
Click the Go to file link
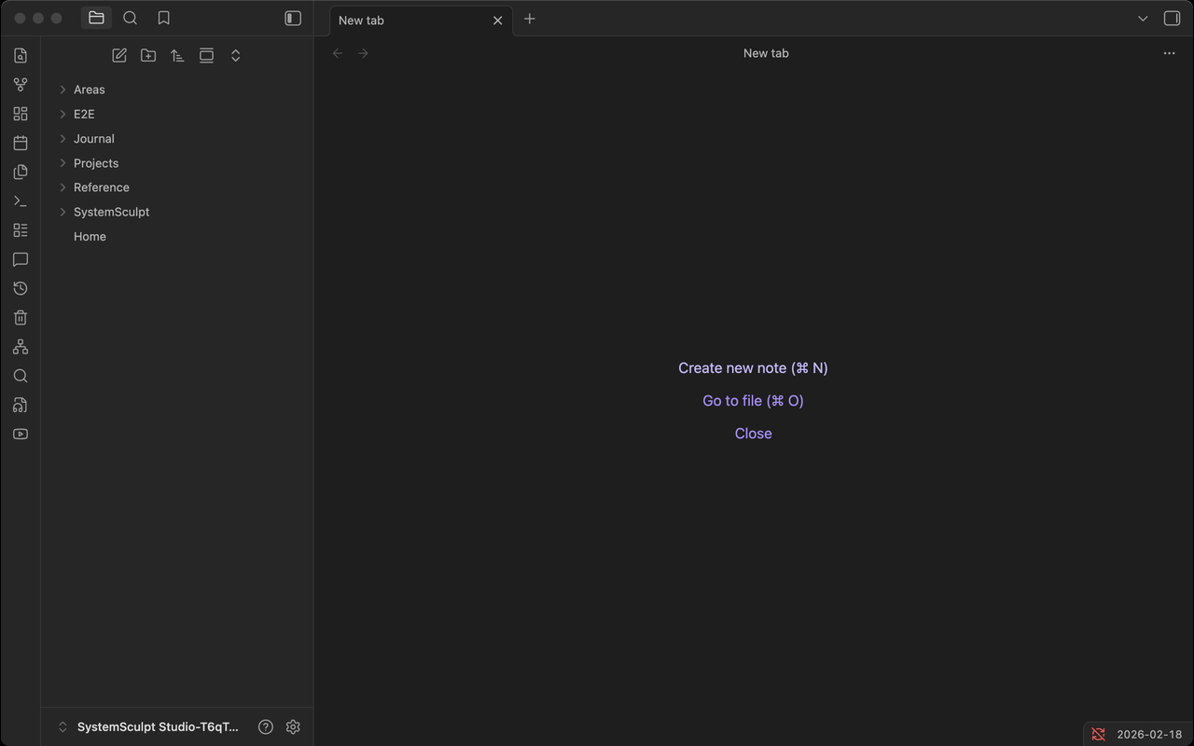point(753,400)
